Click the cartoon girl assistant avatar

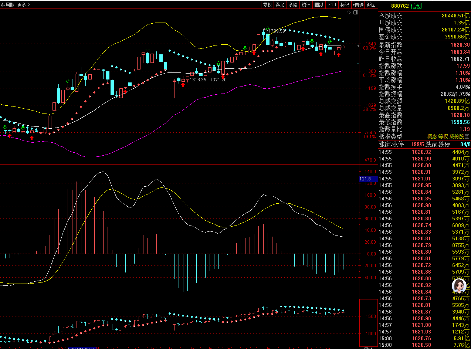[x=459, y=286]
